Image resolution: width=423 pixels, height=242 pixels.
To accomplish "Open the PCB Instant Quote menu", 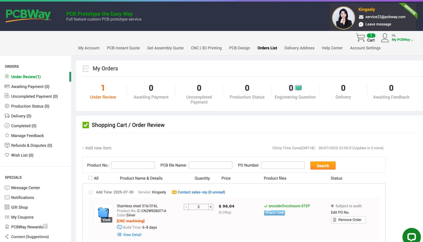I will click(123, 48).
